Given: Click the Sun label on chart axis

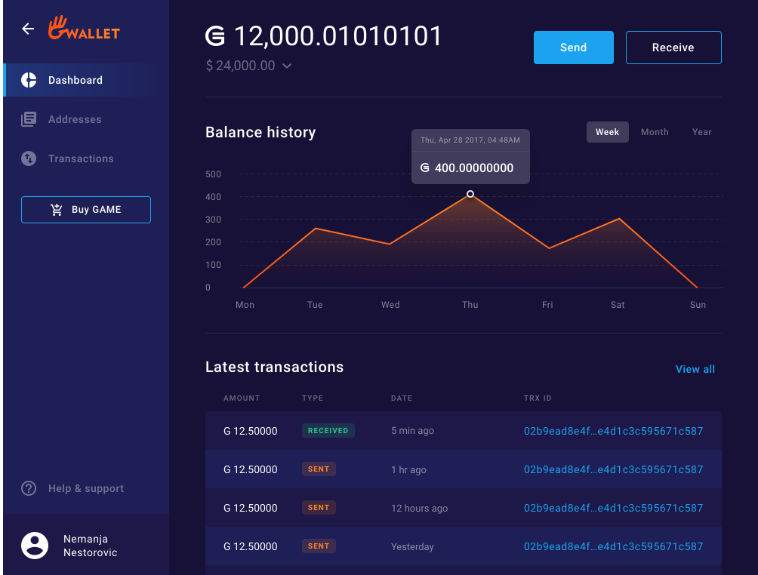Looking at the screenshot, I should [x=698, y=305].
